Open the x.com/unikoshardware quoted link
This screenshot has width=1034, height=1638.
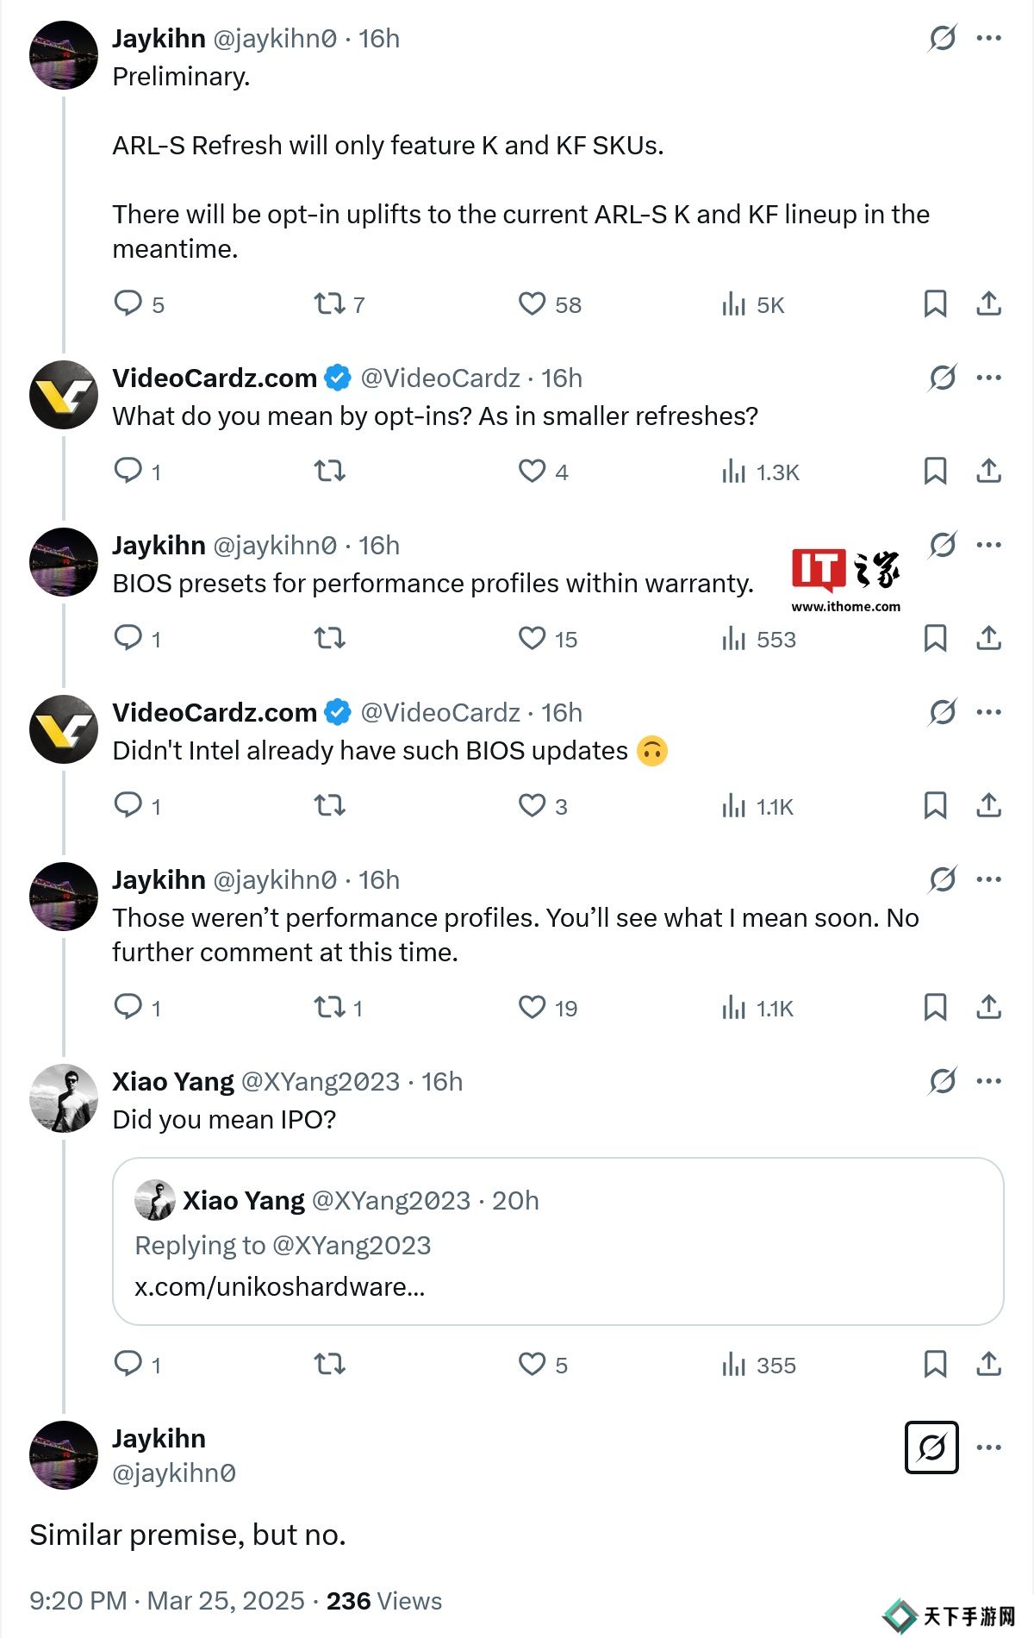coord(279,1286)
